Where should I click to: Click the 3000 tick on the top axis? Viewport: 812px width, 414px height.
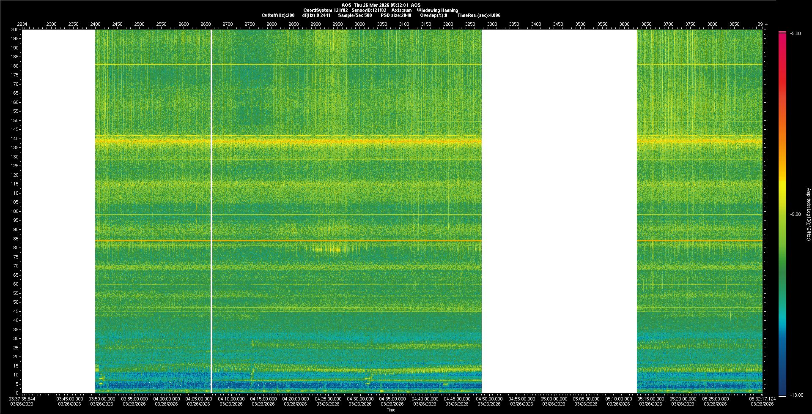[x=359, y=24]
